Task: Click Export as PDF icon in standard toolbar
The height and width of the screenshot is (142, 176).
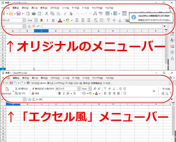Action: 28,14
